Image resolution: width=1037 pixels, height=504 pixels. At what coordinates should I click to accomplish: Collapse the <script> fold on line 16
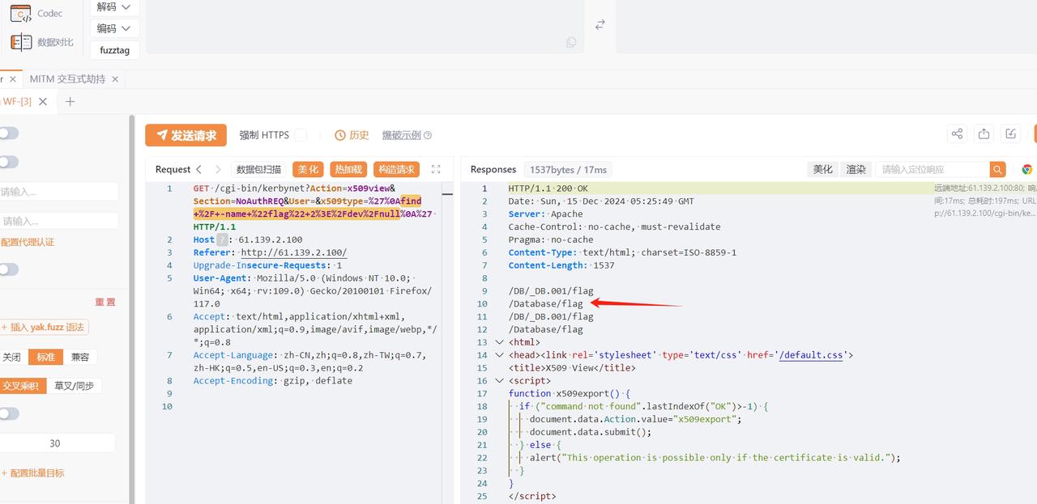pyautogui.click(x=499, y=380)
